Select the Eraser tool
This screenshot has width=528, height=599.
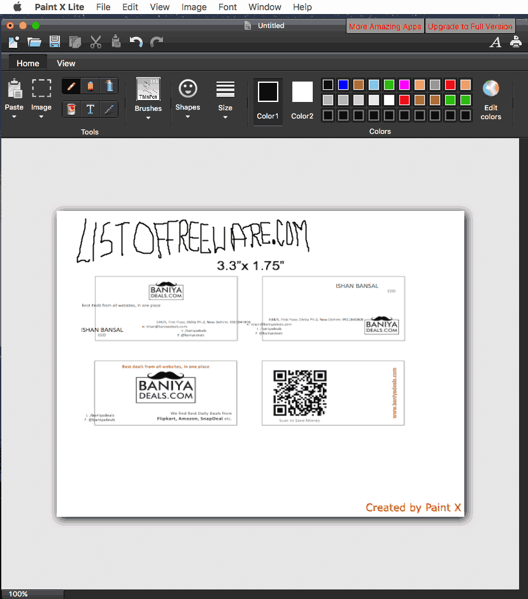pyautogui.click(x=90, y=86)
